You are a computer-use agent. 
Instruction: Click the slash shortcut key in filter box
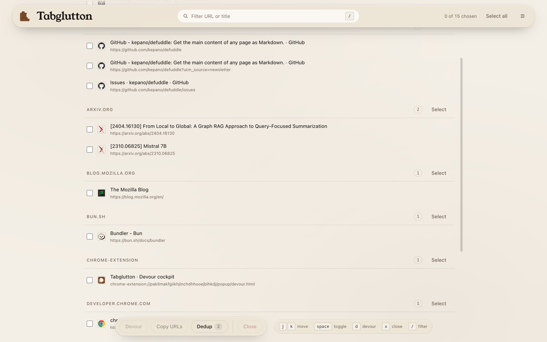349,16
